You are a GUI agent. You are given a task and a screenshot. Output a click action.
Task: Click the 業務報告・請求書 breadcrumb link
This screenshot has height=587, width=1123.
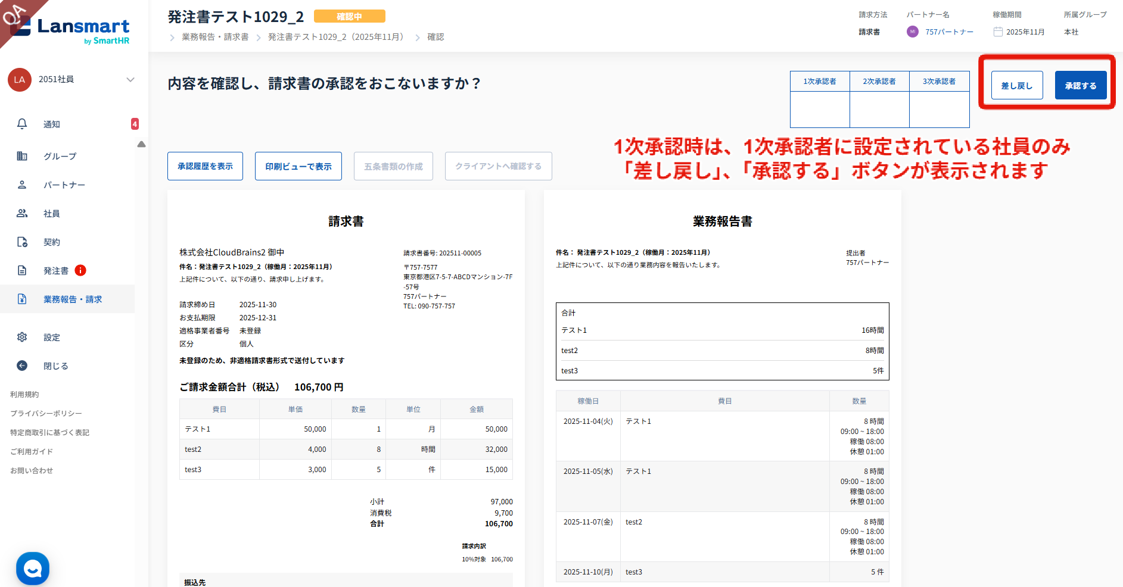215,37
